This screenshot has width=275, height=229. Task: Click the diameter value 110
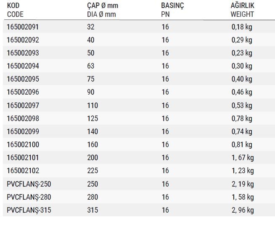(93, 105)
